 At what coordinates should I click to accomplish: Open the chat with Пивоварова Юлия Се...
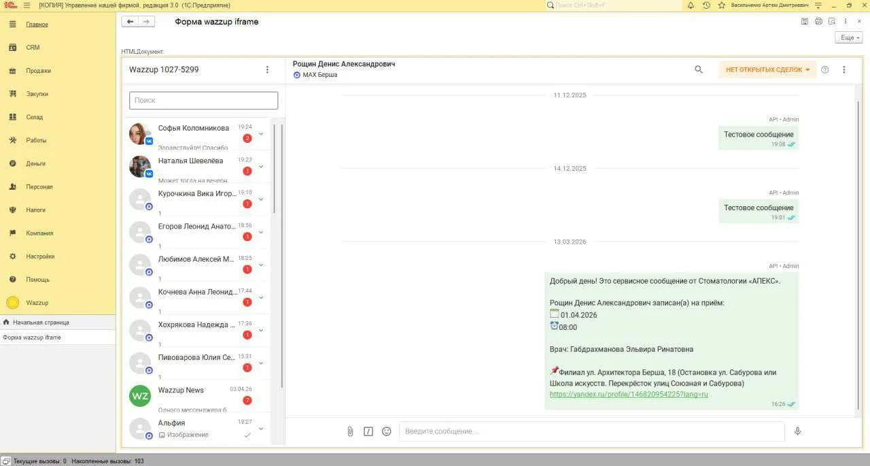pos(197,363)
